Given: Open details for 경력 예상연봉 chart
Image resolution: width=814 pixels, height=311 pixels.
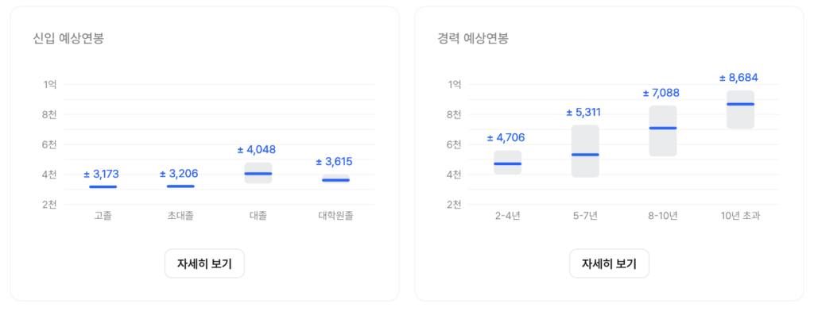Looking at the screenshot, I should pos(609,264).
